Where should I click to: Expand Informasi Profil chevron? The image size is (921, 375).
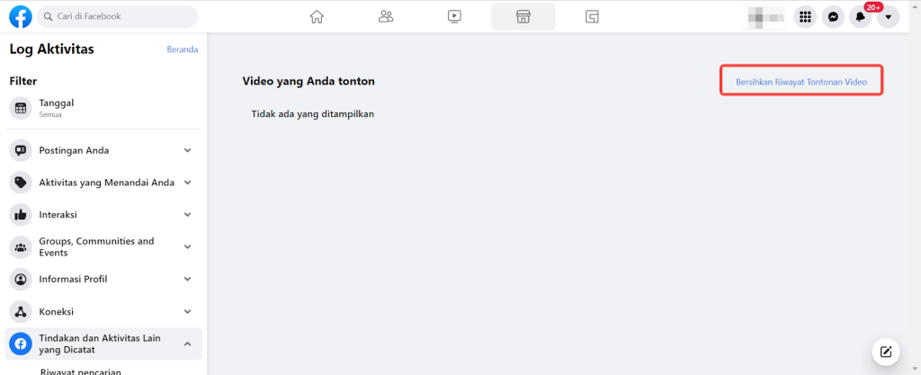pyautogui.click(x=187, y=280)
